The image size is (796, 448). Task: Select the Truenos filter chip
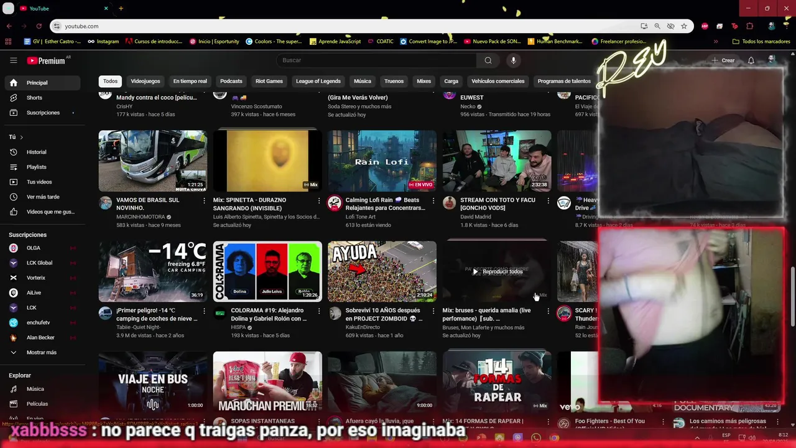pos(394,81)
